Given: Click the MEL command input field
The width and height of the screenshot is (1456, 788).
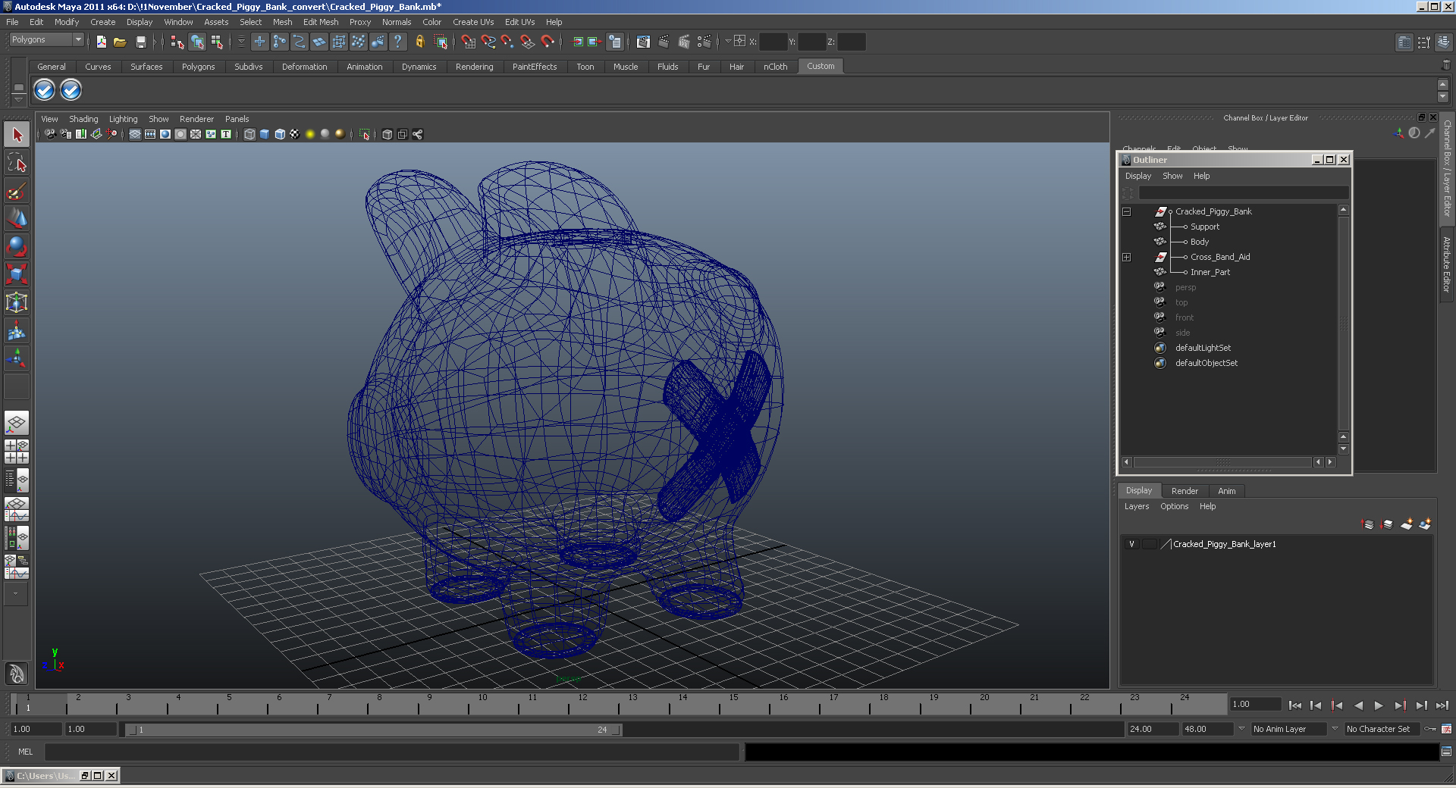Looking at the screenshot, I should 392,752.
